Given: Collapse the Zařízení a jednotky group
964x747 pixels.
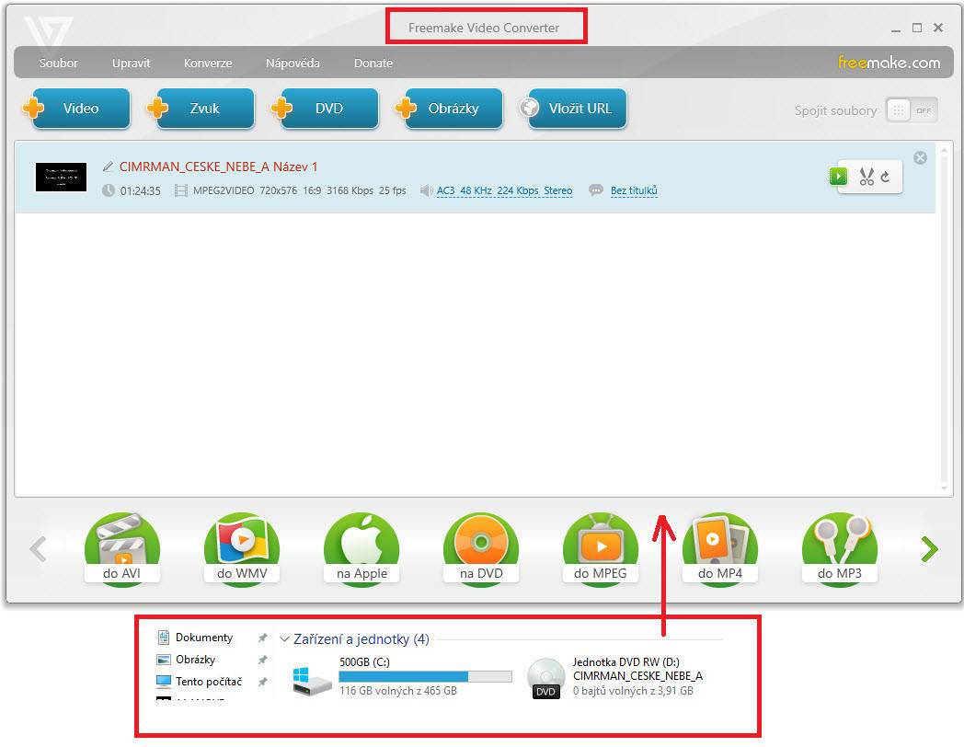Looking at the screenshot, I should pyautogui.click(x=284, y=639).
